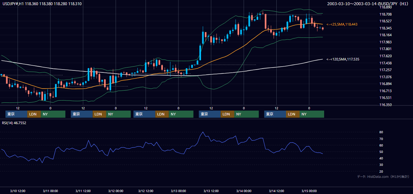The image size is (413, 194).
Task: Click the rightmost NY session block
Action: coord(312,114)
